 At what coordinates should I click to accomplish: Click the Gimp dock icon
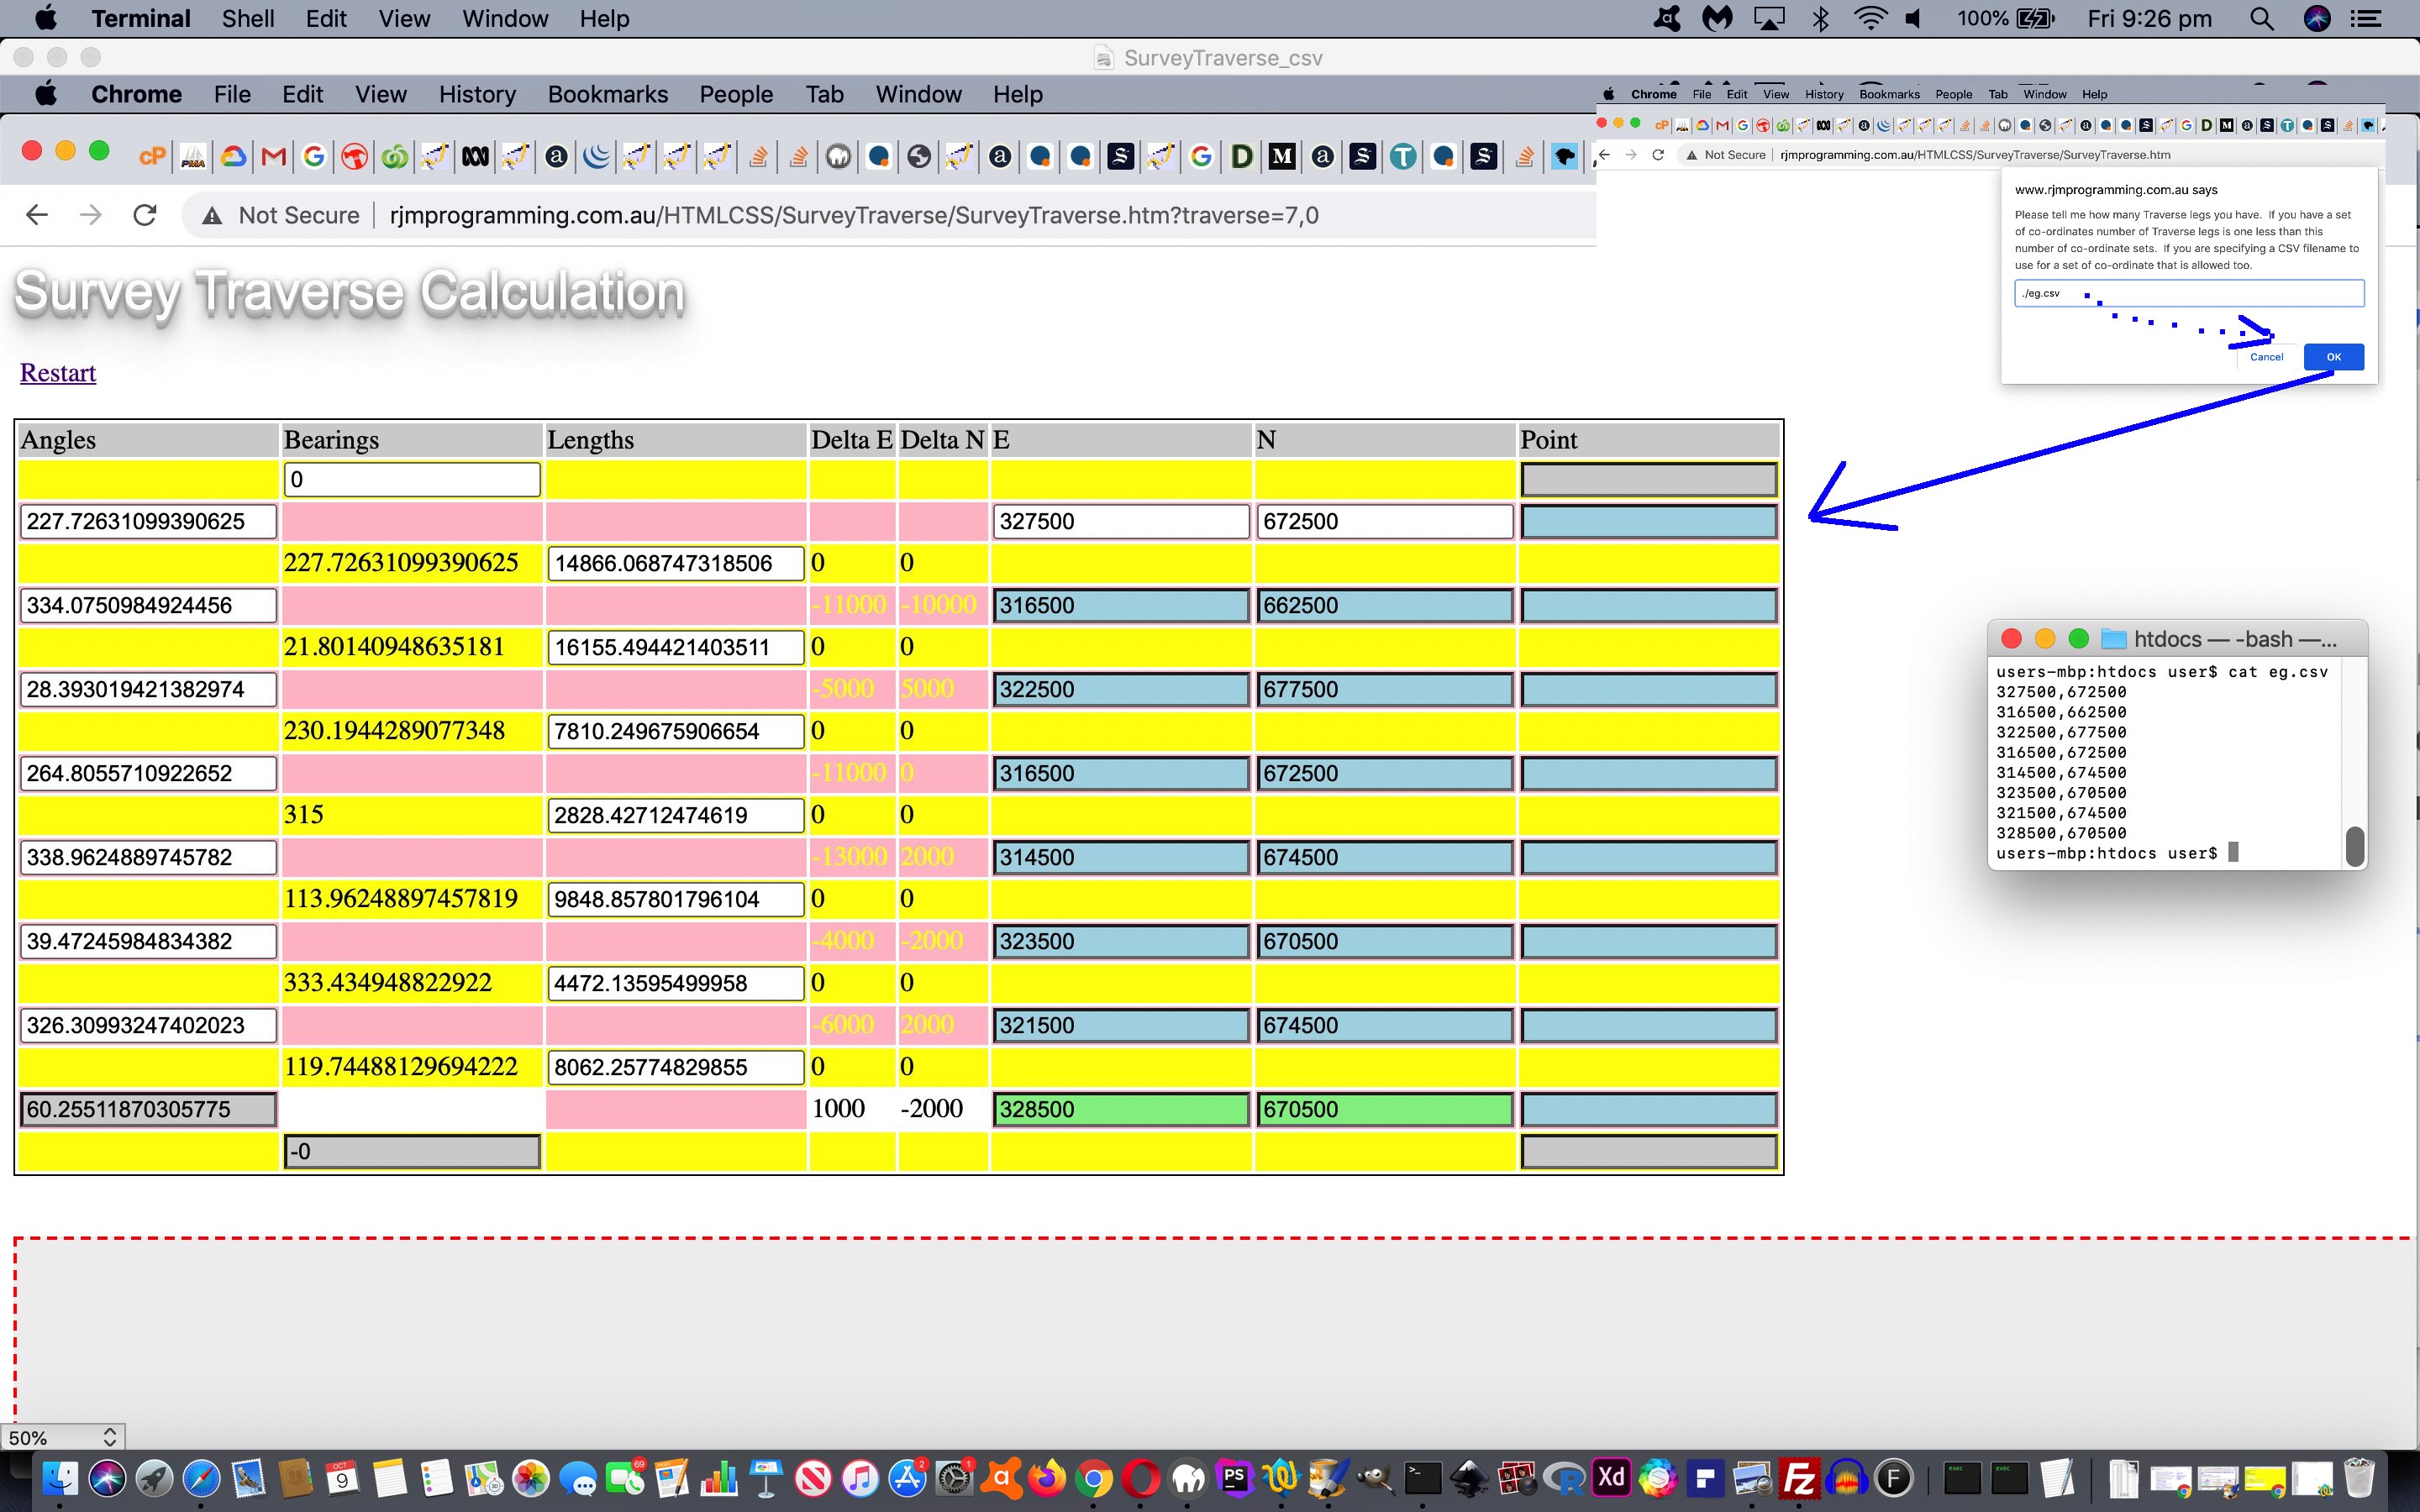[x=1375, y=1478]
